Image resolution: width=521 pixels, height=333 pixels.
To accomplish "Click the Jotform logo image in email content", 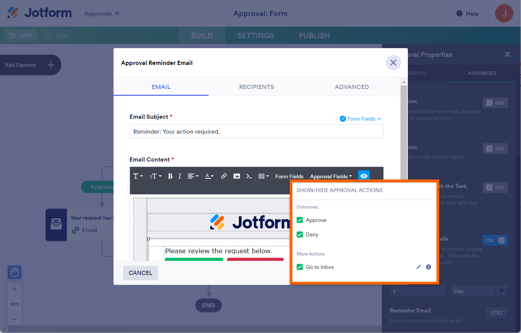I will click(x=250, y=222).
